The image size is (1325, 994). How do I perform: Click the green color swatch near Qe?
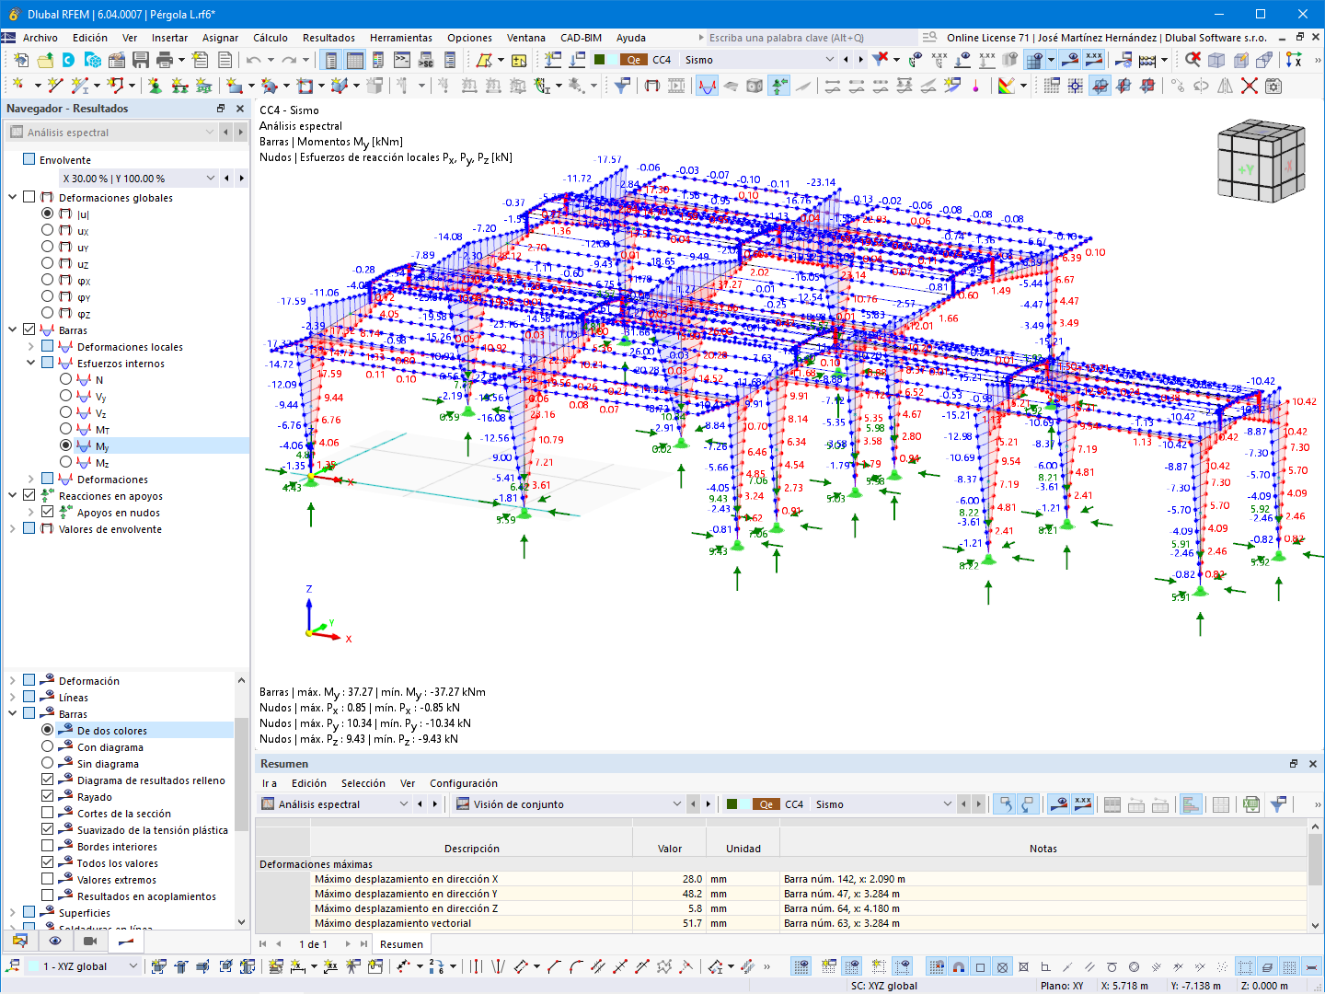pyautogui.click(x=599, y=59)
